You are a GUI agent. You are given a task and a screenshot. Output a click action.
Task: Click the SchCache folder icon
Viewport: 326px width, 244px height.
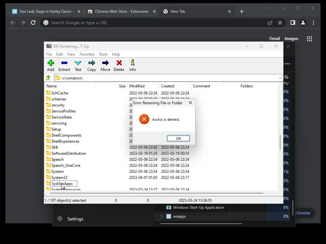[x=48, y=92]
